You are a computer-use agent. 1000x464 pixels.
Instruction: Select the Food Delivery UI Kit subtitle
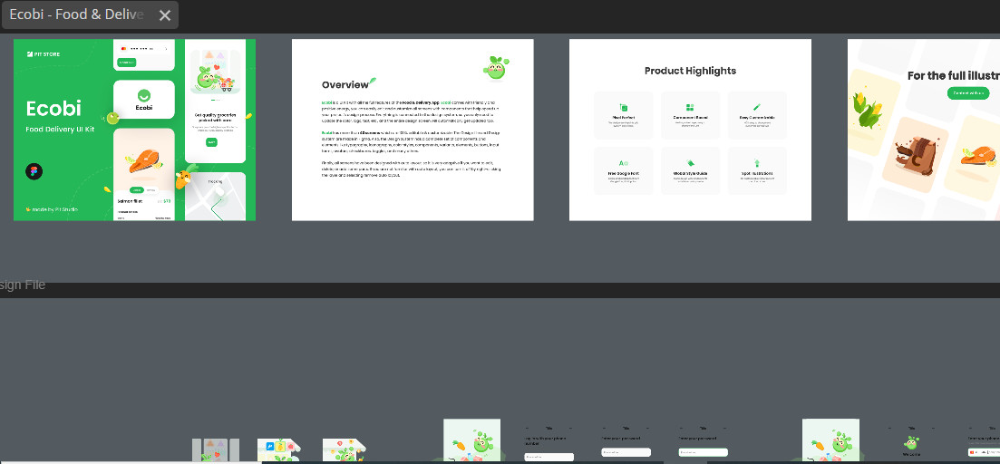coord(60,130)
